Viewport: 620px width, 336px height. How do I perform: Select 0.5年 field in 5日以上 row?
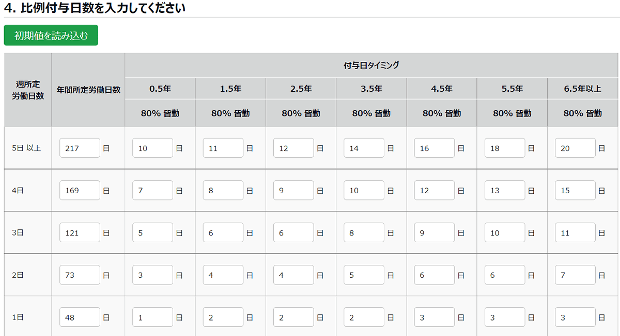(x=153, y=148)
